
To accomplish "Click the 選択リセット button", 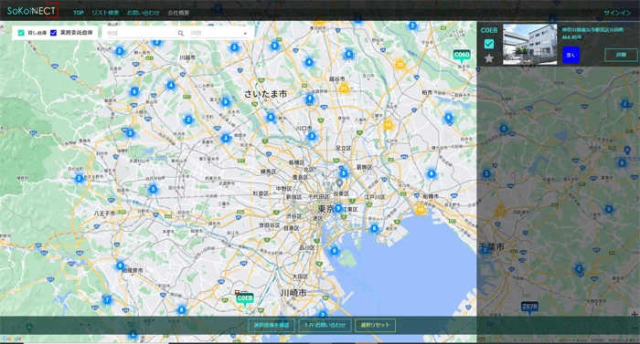I will 375,325.
